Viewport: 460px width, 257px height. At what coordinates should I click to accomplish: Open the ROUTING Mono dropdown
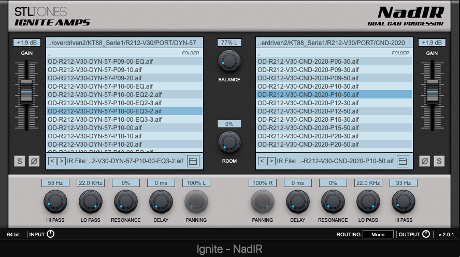coord(378,234)
